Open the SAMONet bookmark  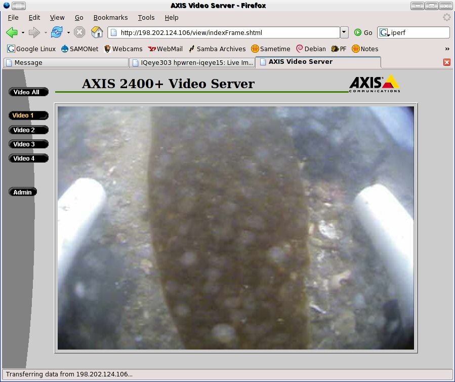pos(79,49)
